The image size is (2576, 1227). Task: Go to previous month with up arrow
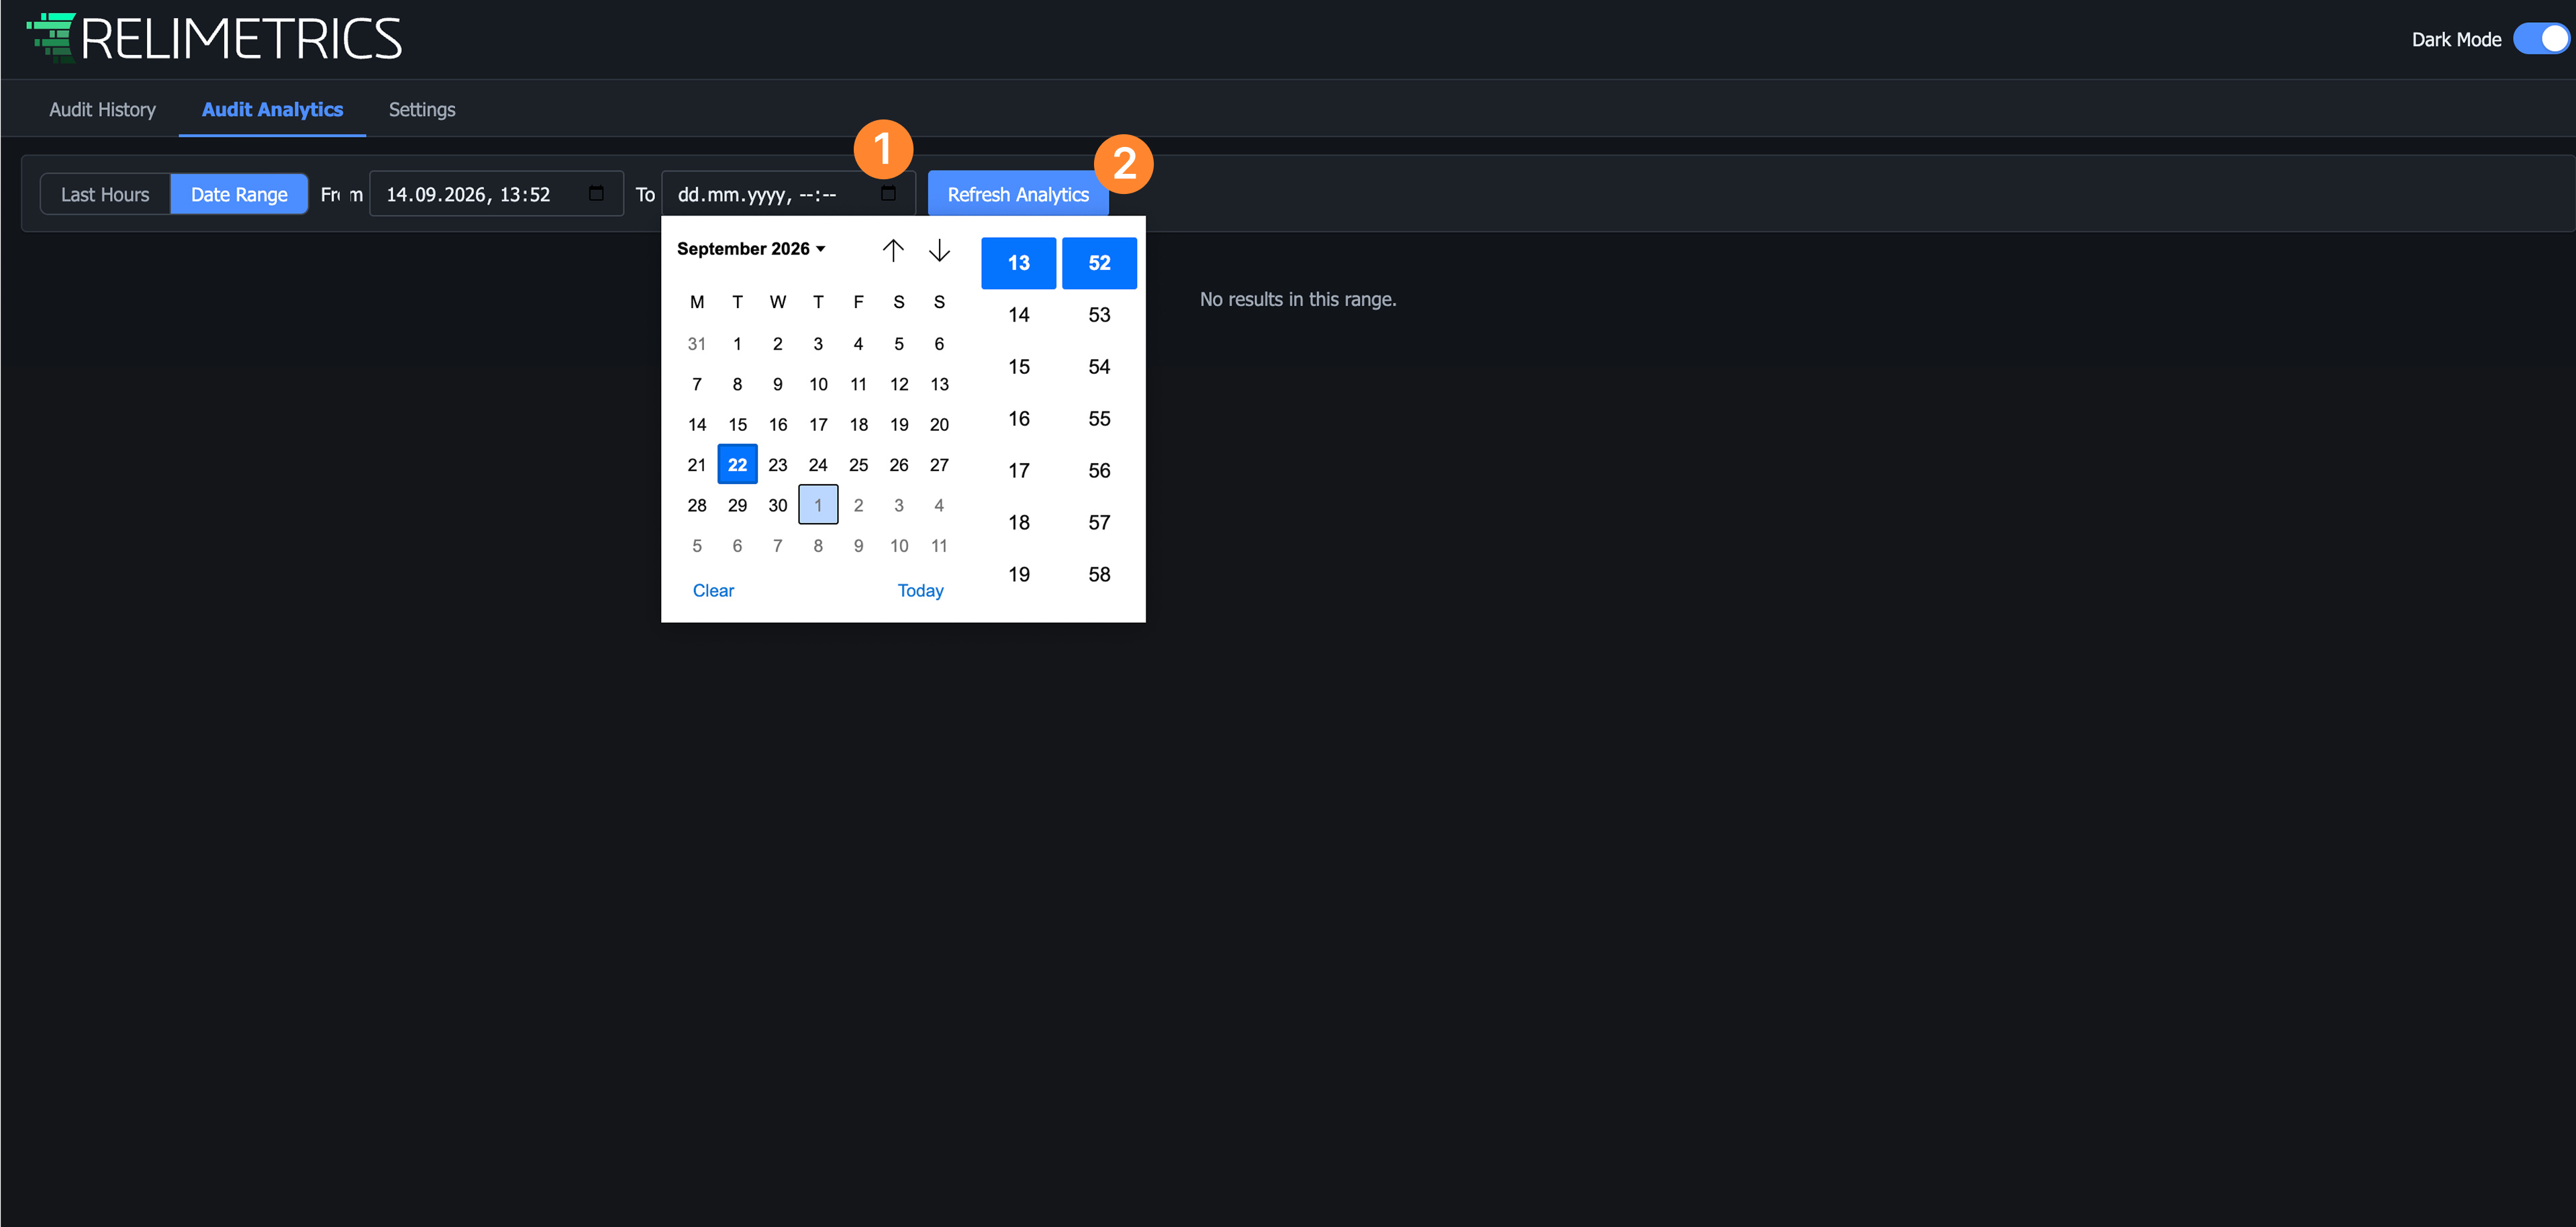[x=893, y=249]
